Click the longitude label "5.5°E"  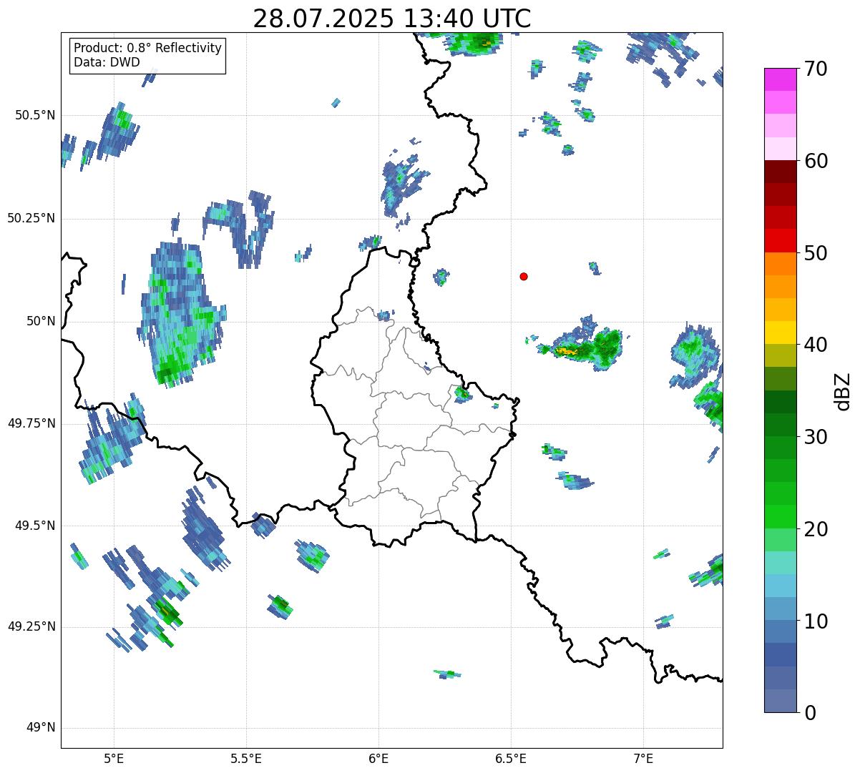click(246, 758)
